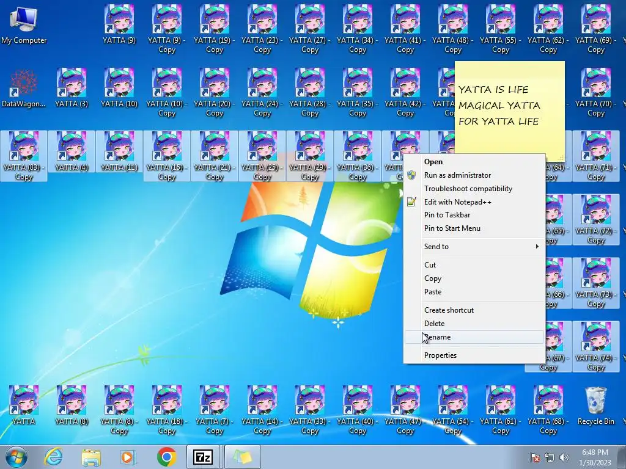Image resolution: width=626 pixels, height=469 pixels.
Task: Select the YATTA (35) - Copy shortcut
Action: (357, 93)
